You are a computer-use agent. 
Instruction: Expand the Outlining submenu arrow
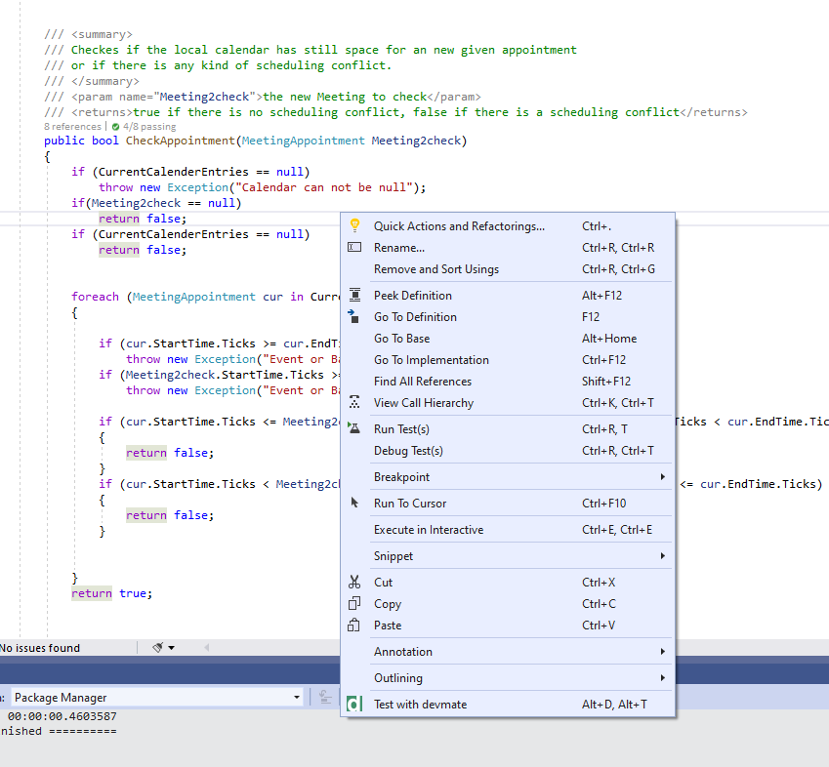pyautogui.click(x=662, y=678)
